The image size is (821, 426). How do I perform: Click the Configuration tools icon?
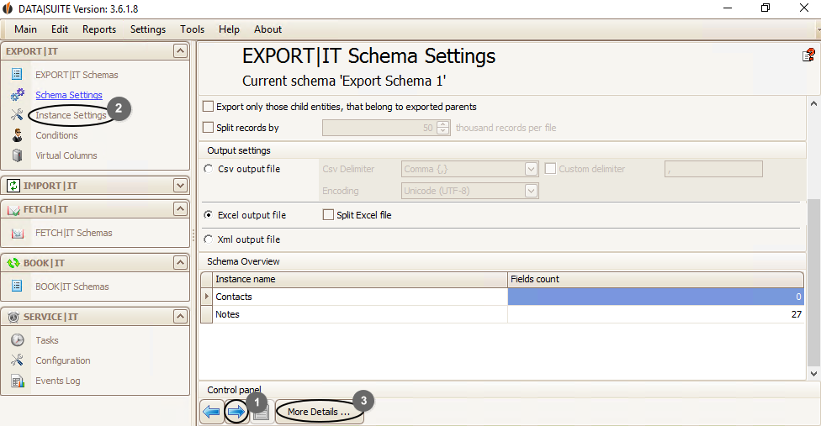coord(18,360)
